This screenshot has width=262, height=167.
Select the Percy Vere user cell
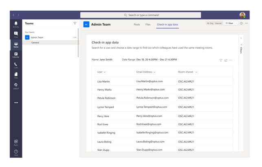point(103,116)
